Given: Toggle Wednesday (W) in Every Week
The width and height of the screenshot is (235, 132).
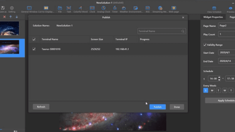Looking at the screenshot, I should [x=225, y=90].
